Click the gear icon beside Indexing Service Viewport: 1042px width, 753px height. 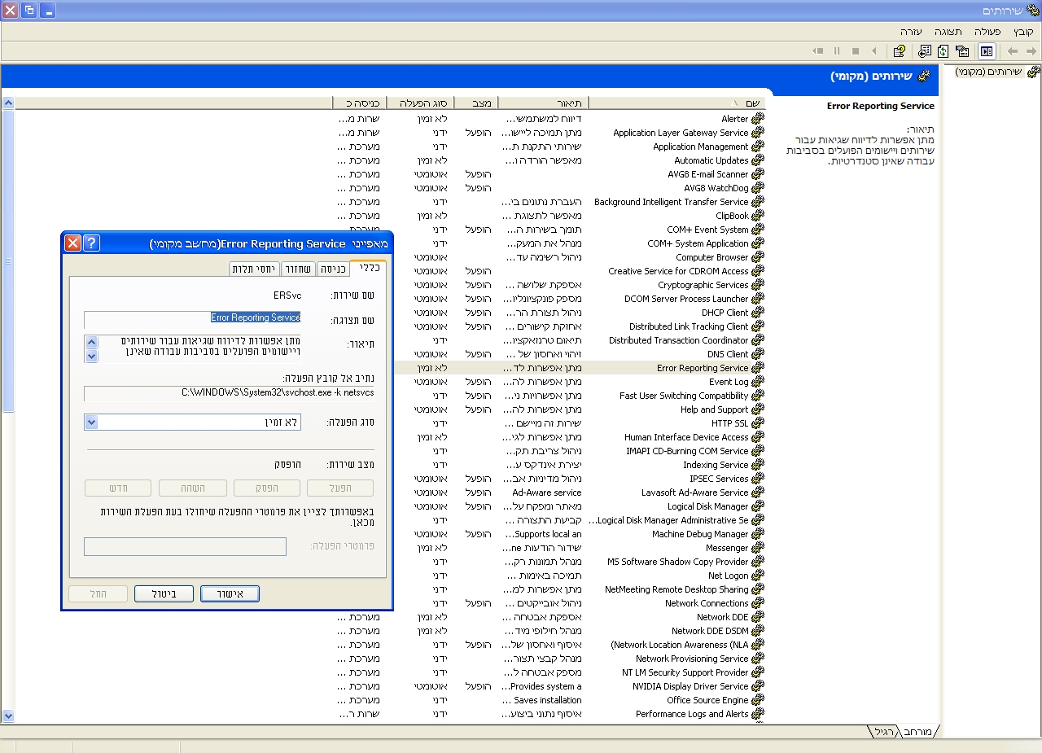point(758,465)
